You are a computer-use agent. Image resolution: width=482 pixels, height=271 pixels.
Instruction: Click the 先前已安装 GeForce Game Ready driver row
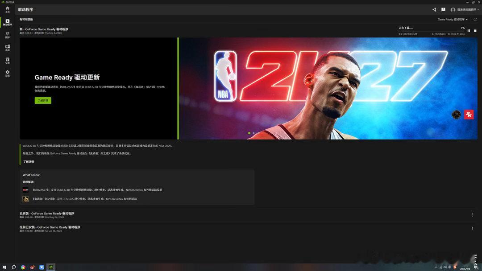coord(249,229)
